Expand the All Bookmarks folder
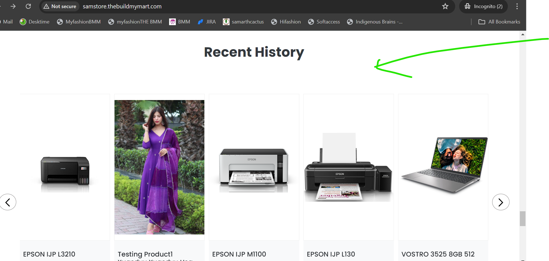549x261 pixels. point(499,22)
